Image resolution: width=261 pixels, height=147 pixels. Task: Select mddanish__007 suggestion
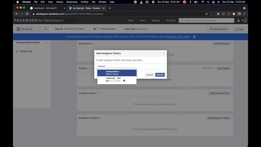click(x=117, y=80)
